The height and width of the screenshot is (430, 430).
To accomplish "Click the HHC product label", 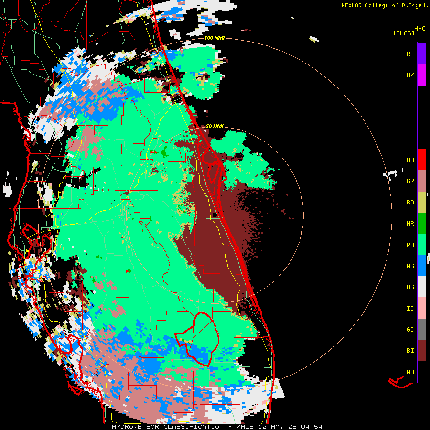I will 420,29.
